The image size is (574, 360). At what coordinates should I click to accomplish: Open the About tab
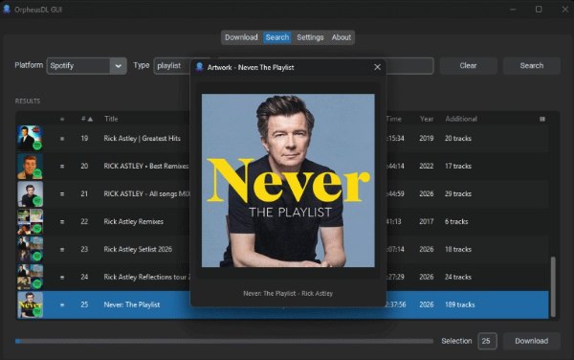[x=342, y=37]
